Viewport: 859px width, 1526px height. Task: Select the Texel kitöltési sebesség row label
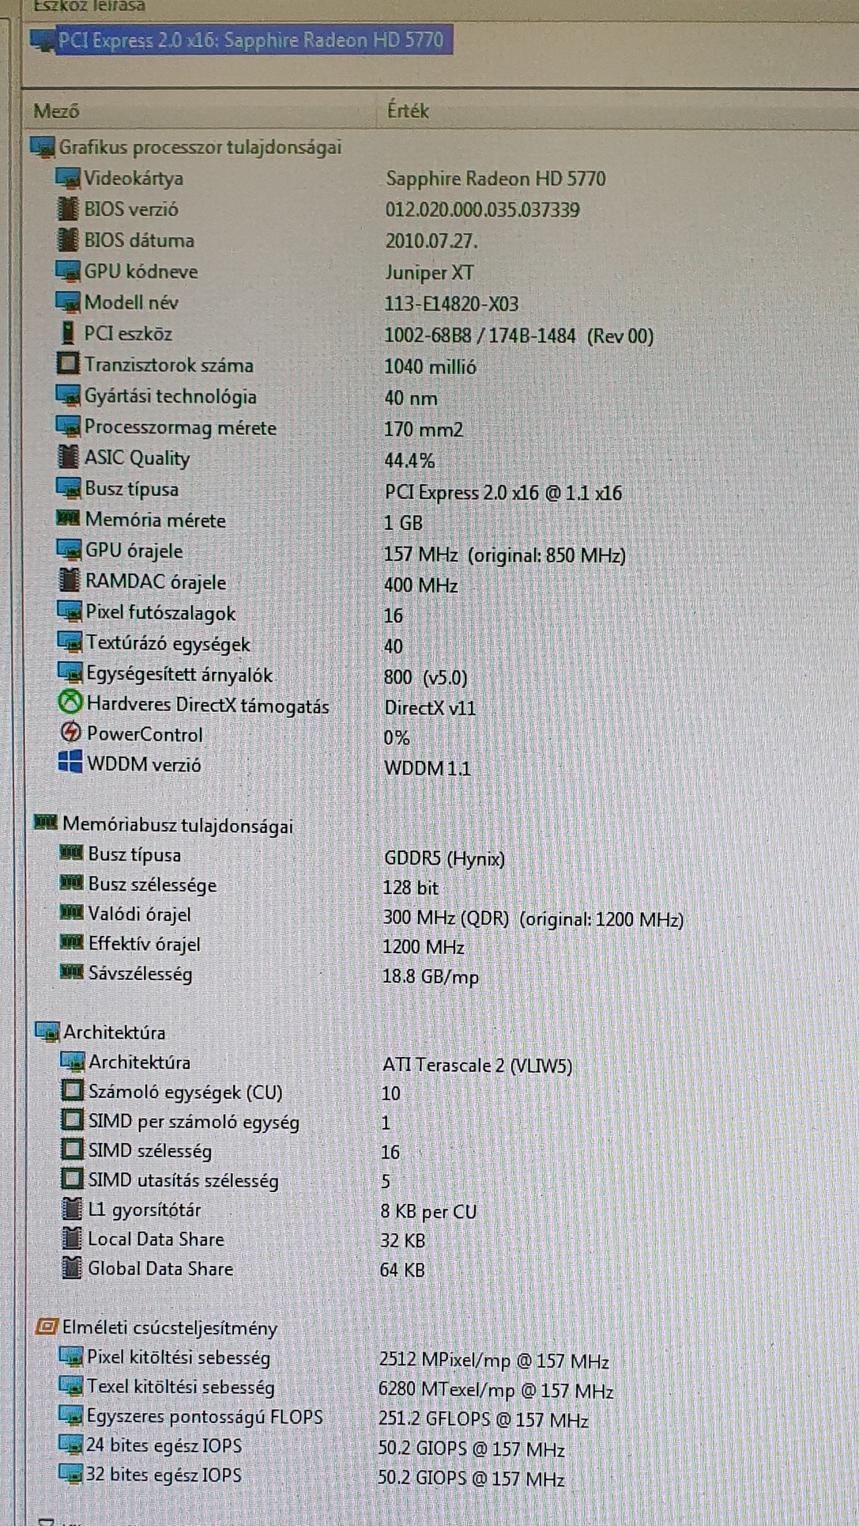180,1387
